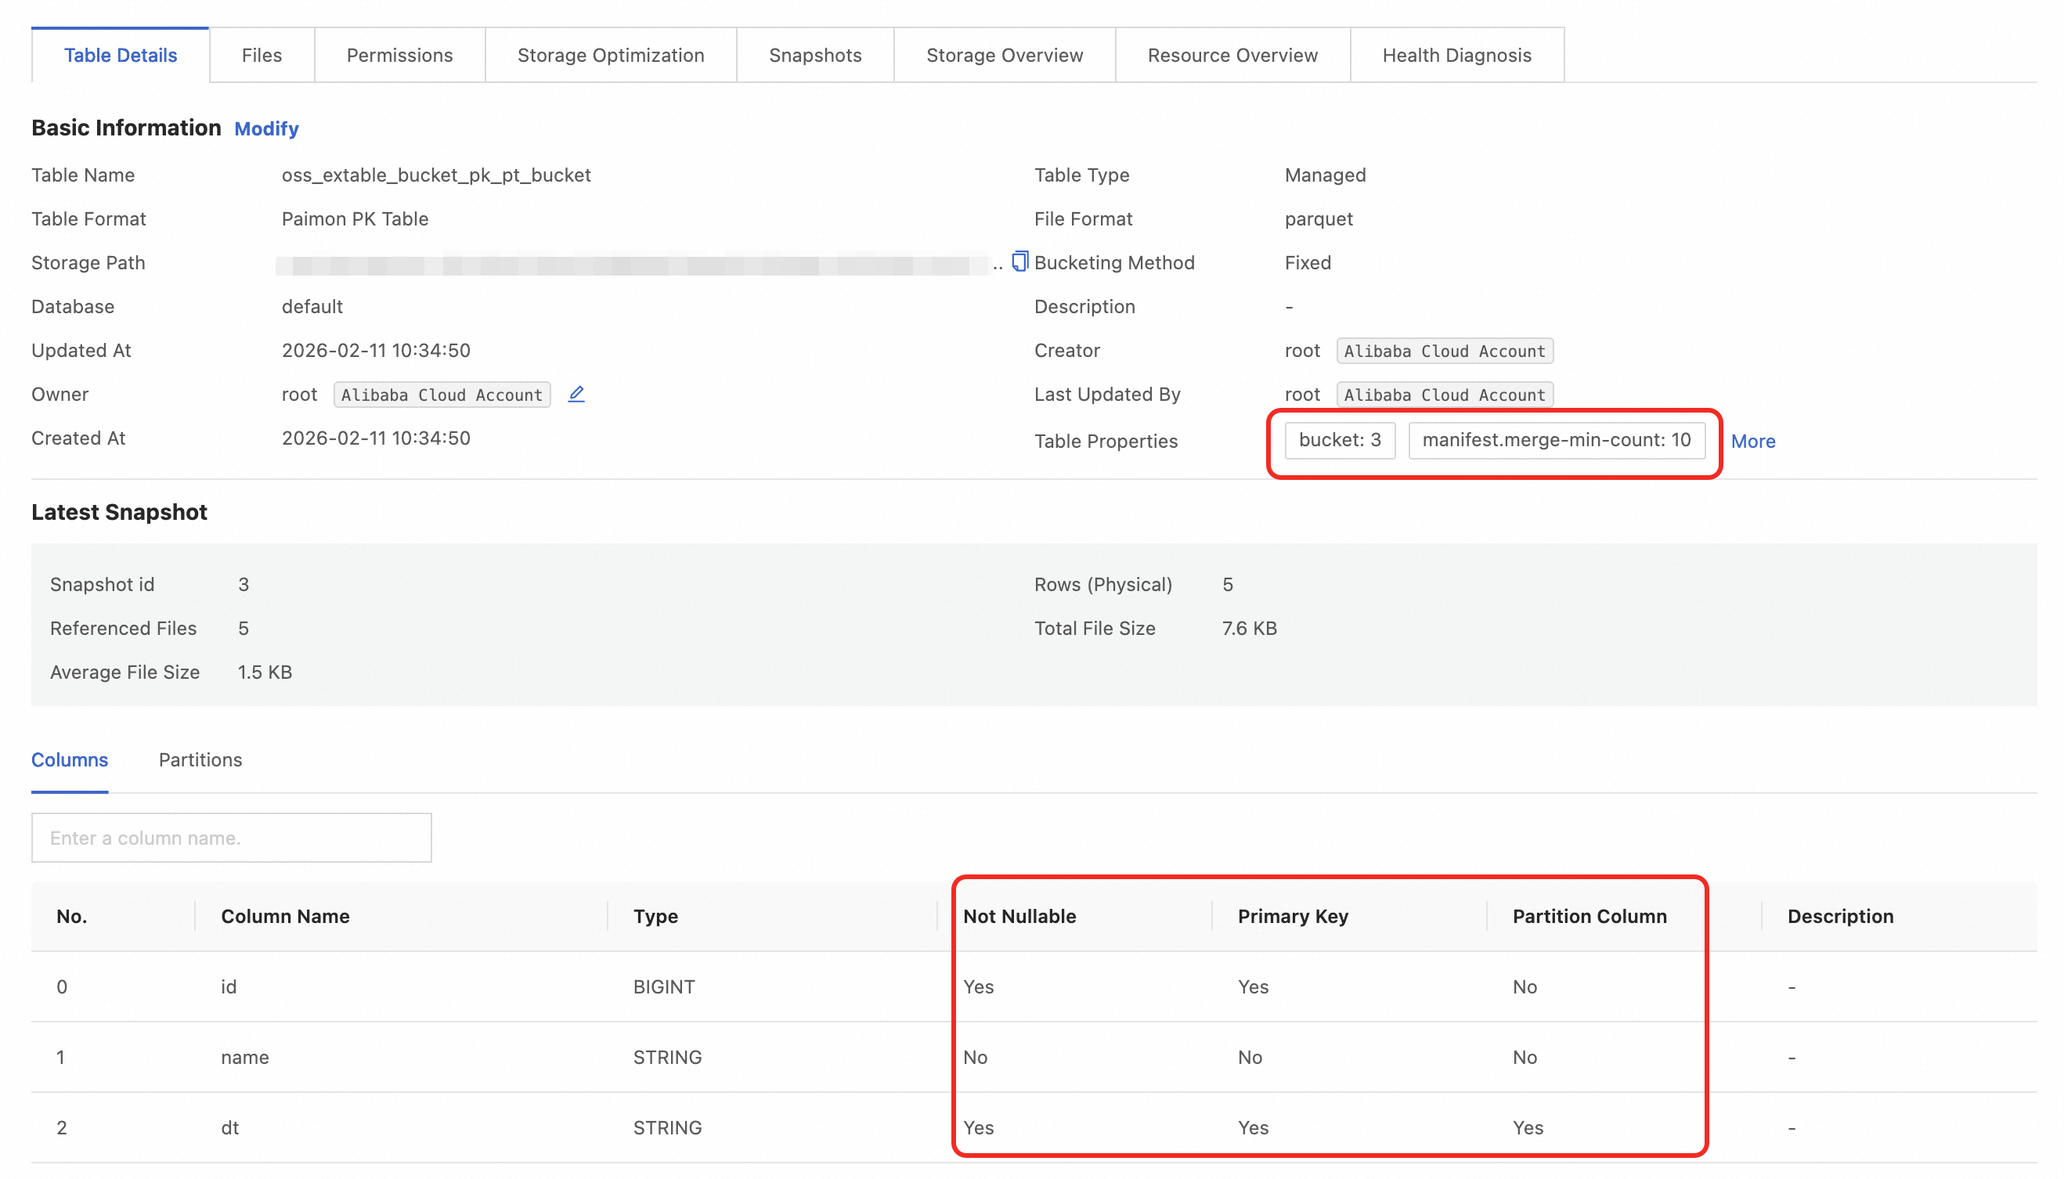
Task: Select table name oss_extable_bucket_pk_pt_bucket
Action: (435, 175)
